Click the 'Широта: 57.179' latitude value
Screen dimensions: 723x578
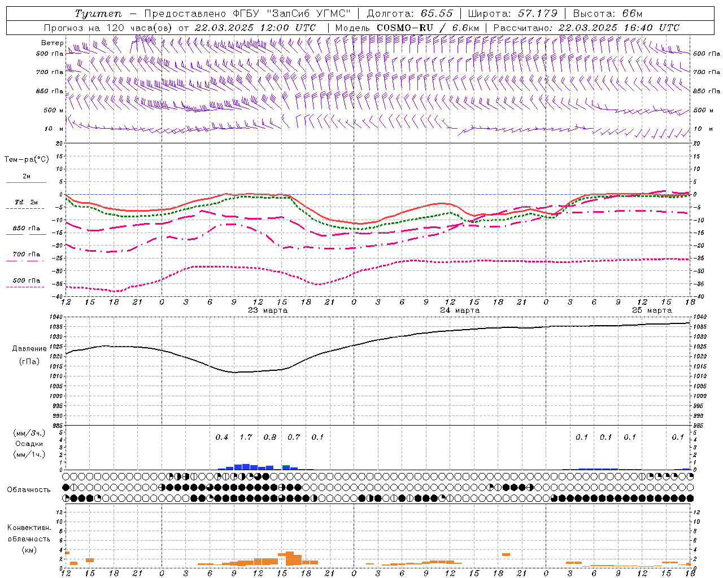tap(512, 14)
